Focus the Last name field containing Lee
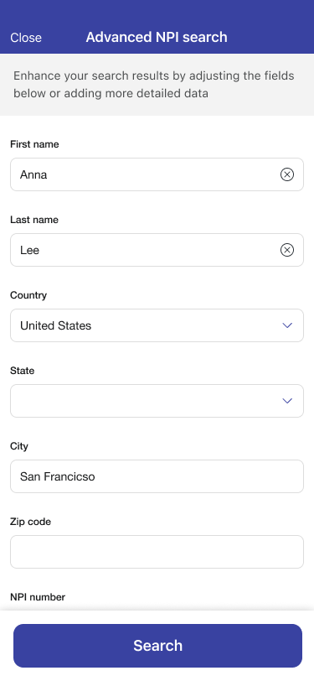Image resolution: width=314 pixels, height=681 pixels. [x=157, y=250]
